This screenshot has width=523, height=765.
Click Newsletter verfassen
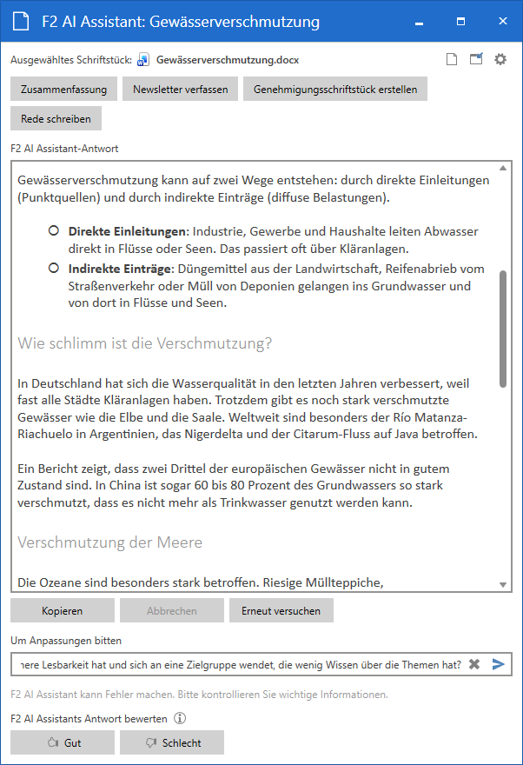pos(181,89)
